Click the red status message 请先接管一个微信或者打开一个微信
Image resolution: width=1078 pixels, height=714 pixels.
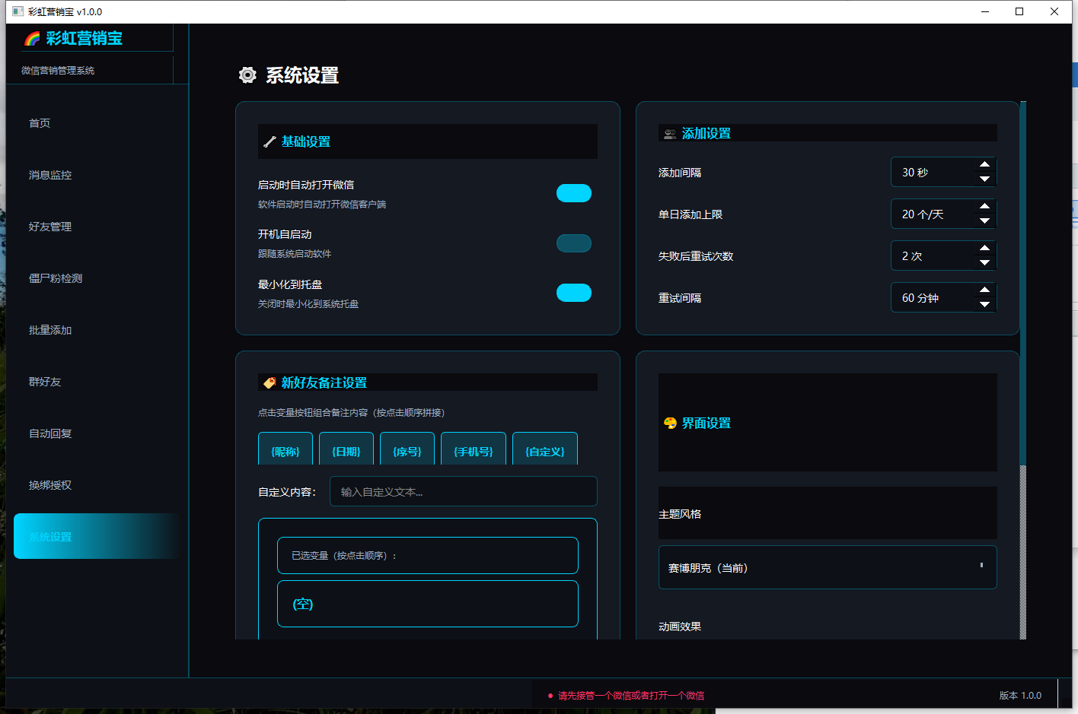point(631,695)
